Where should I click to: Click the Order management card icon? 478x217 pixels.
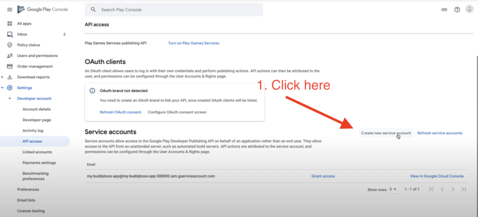click(9, 66)
